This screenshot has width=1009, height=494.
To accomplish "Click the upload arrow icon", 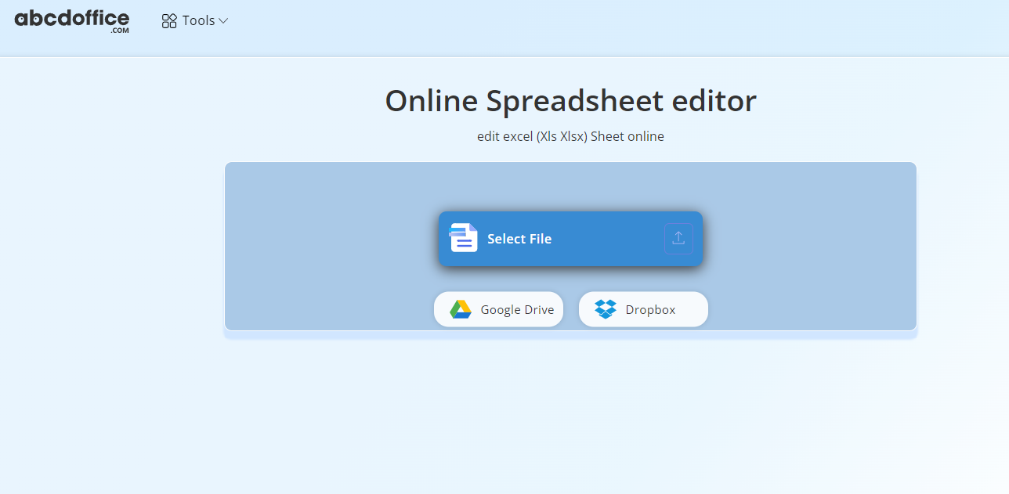I will coord(678,239).
